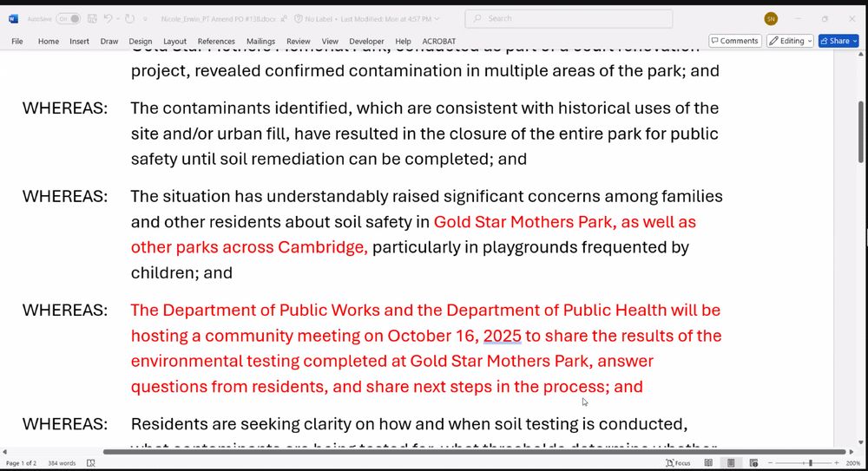The image size is (868, 471).
Task: Expand the Last Modified dropdown chevron
Action: click(x=437, y=19)
